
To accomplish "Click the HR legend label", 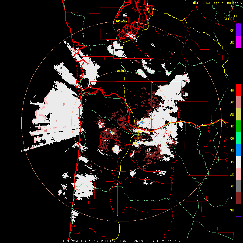I will 232,126.
